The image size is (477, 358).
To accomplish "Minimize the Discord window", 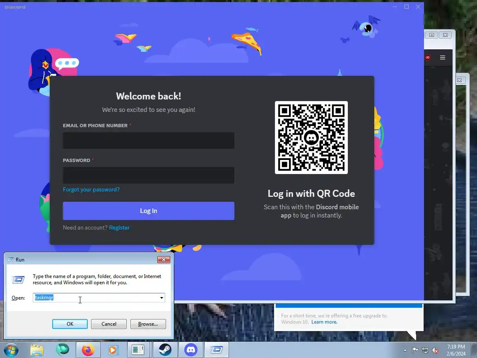I will click(x=395, y=7).
